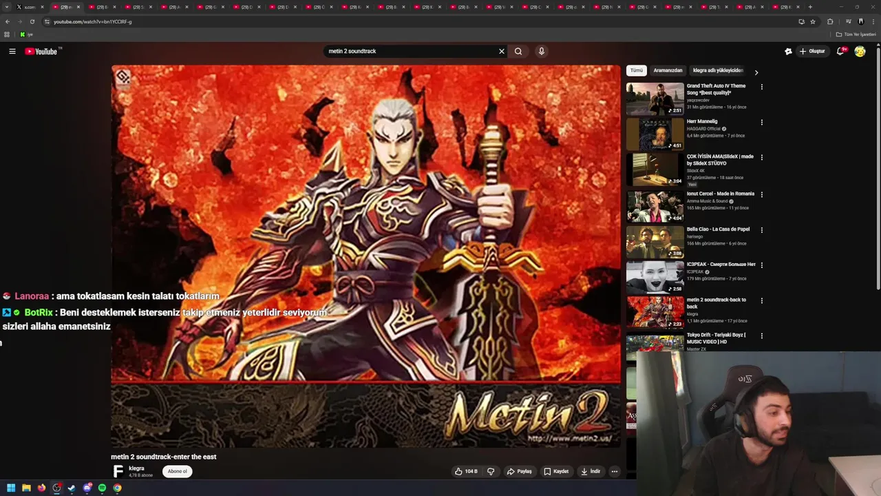This screenshot has width=881, height=496.
Task: Open the Kick bookmark on bookmarks bar
Action: click(25, 34)
